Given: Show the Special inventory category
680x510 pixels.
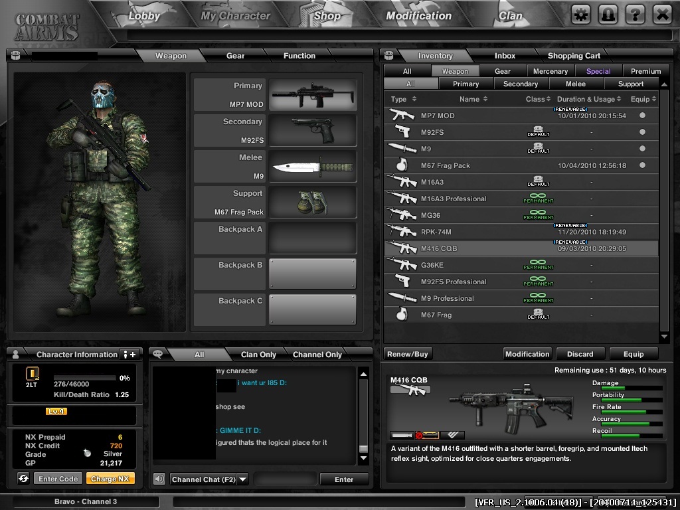Looking at the screenshot, I should click(x=598, y=71).
